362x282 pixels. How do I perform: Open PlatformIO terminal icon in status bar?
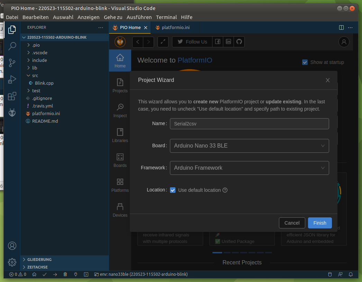86,274
